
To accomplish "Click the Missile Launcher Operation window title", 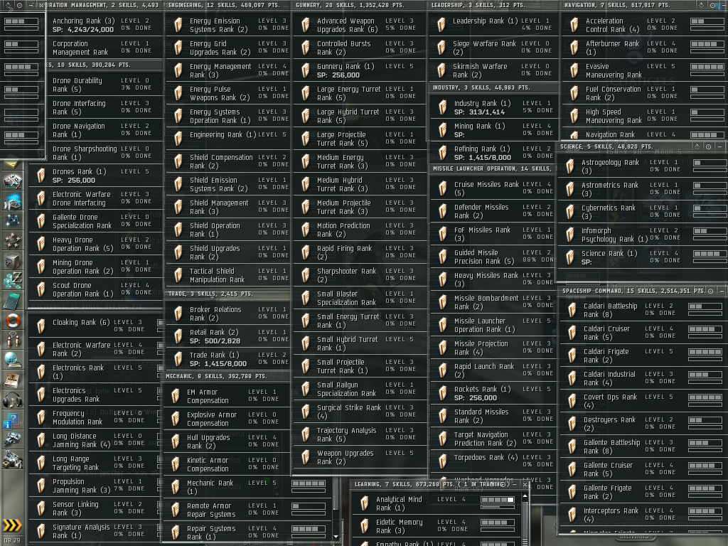I will (x=492, y=169).
